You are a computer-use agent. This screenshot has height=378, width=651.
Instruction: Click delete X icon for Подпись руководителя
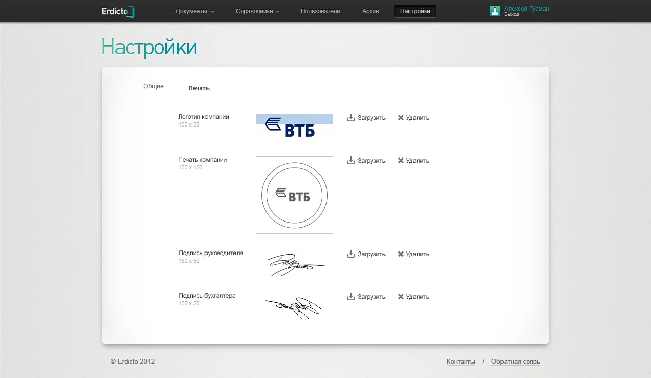(401, 254)
